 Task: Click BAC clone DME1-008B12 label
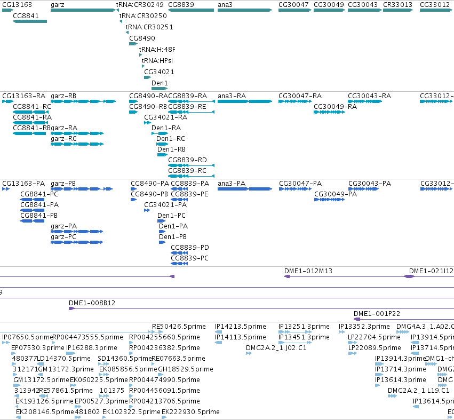click(x=92, y=303)
